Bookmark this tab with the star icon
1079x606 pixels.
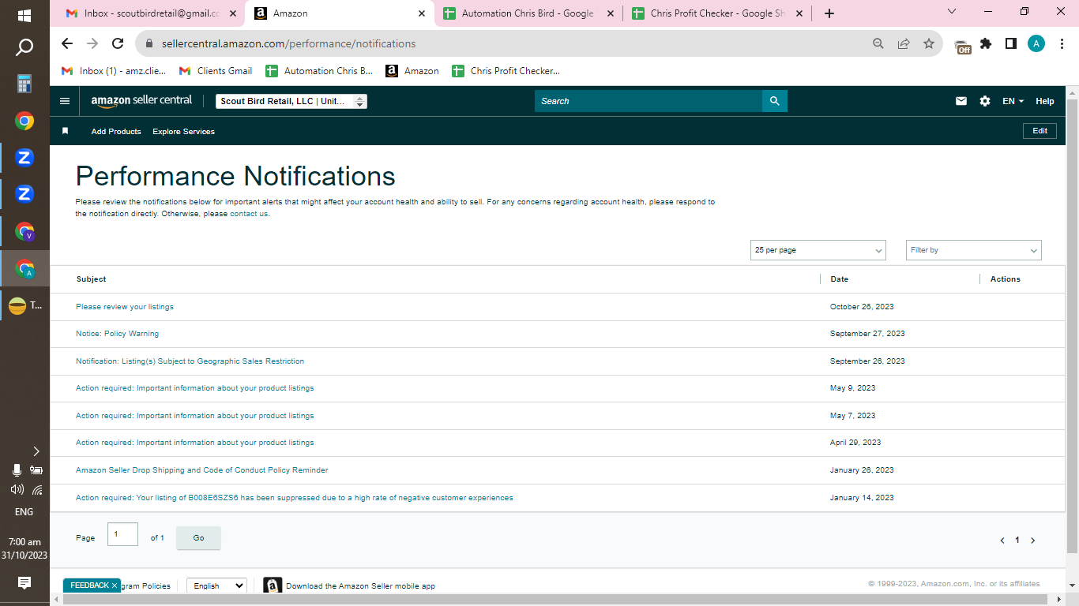pyautogui.click(x=929, y=44)
